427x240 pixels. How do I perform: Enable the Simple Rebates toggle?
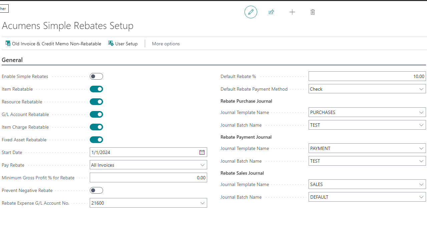(96, 76)
